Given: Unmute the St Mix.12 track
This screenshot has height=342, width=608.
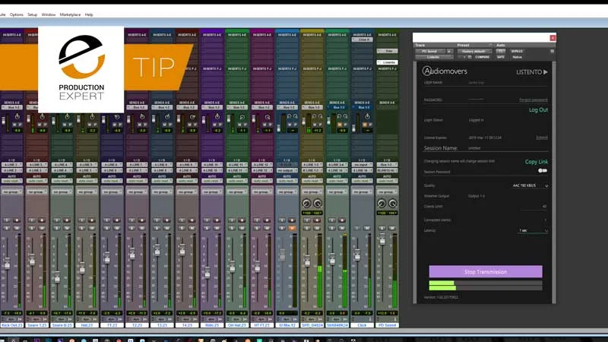Looking at the screenshot, I should [x=292, y=228].
